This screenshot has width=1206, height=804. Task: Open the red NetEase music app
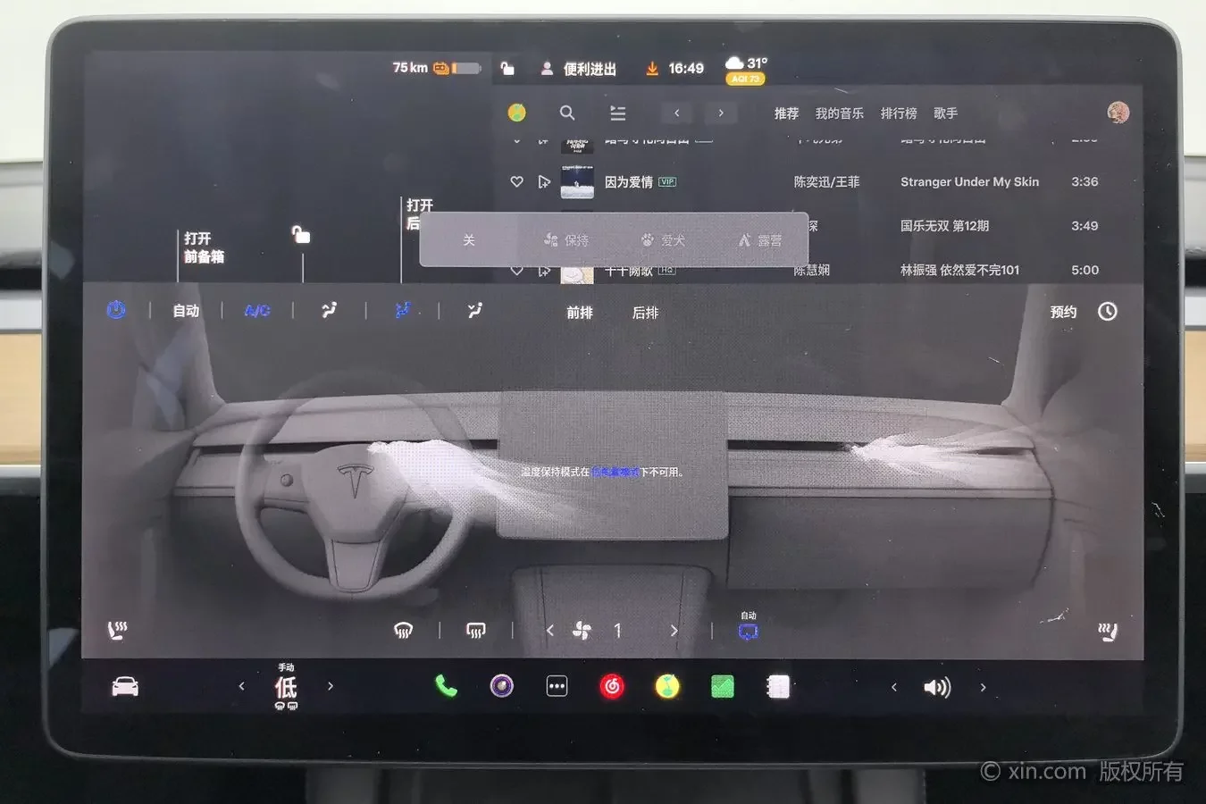612,686
